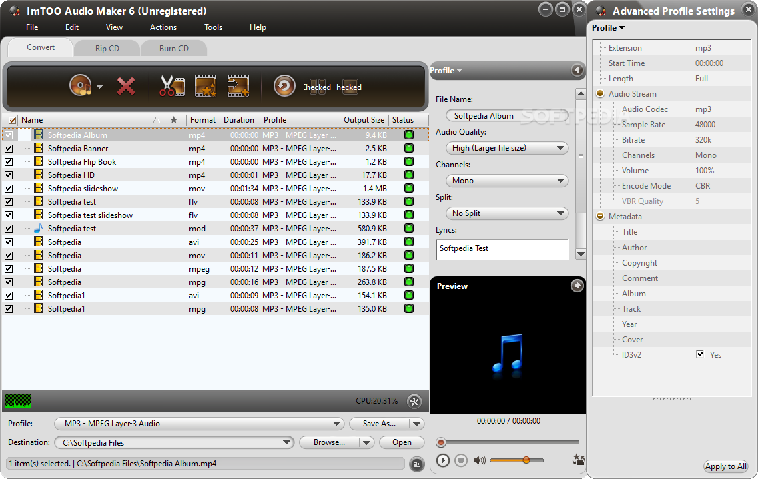758x479 pixels.
Task: Click the arrow icon on Preview header
Action: [577, 286]
